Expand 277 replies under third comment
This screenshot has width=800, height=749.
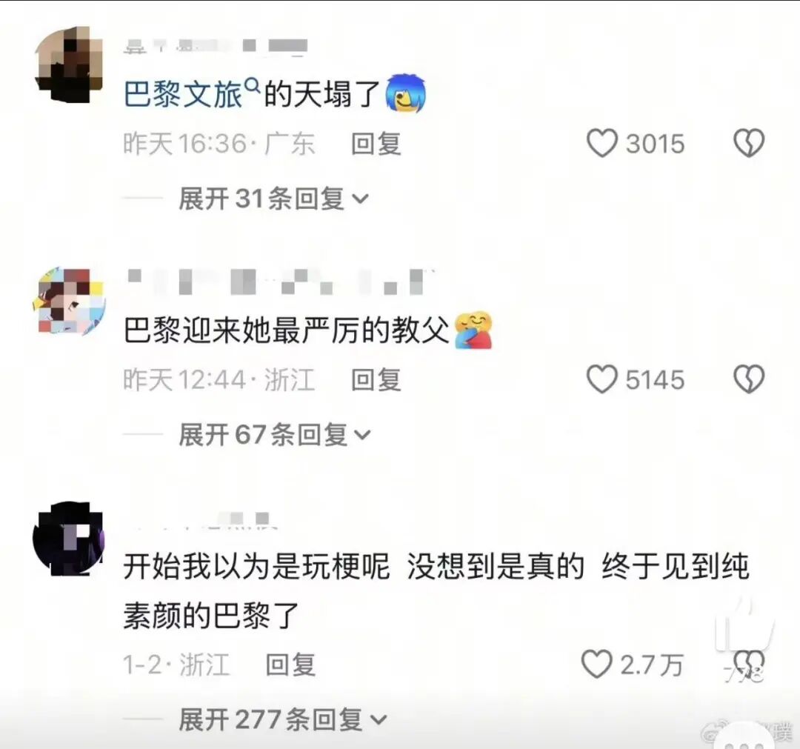click(283, 719)
